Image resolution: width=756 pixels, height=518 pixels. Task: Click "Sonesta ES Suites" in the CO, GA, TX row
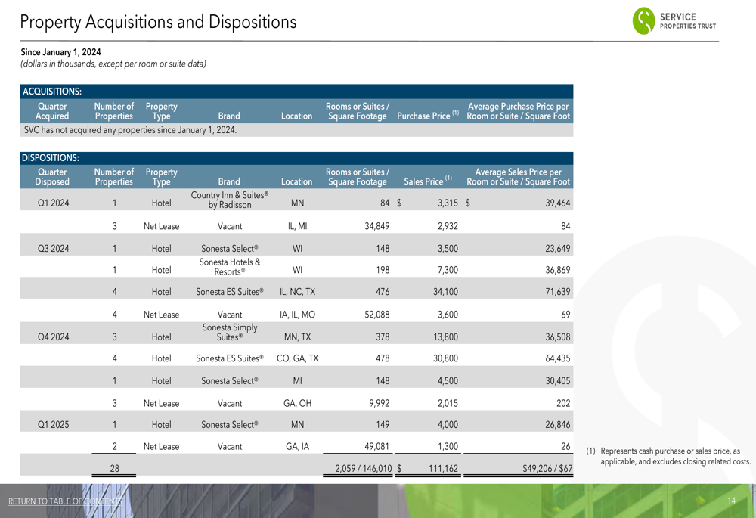(x=230, y=358)
